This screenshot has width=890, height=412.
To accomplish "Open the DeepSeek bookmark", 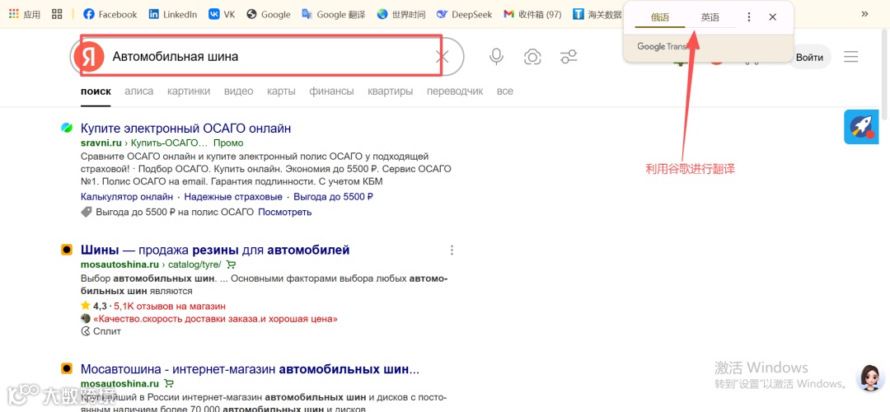I will point(464,14).
